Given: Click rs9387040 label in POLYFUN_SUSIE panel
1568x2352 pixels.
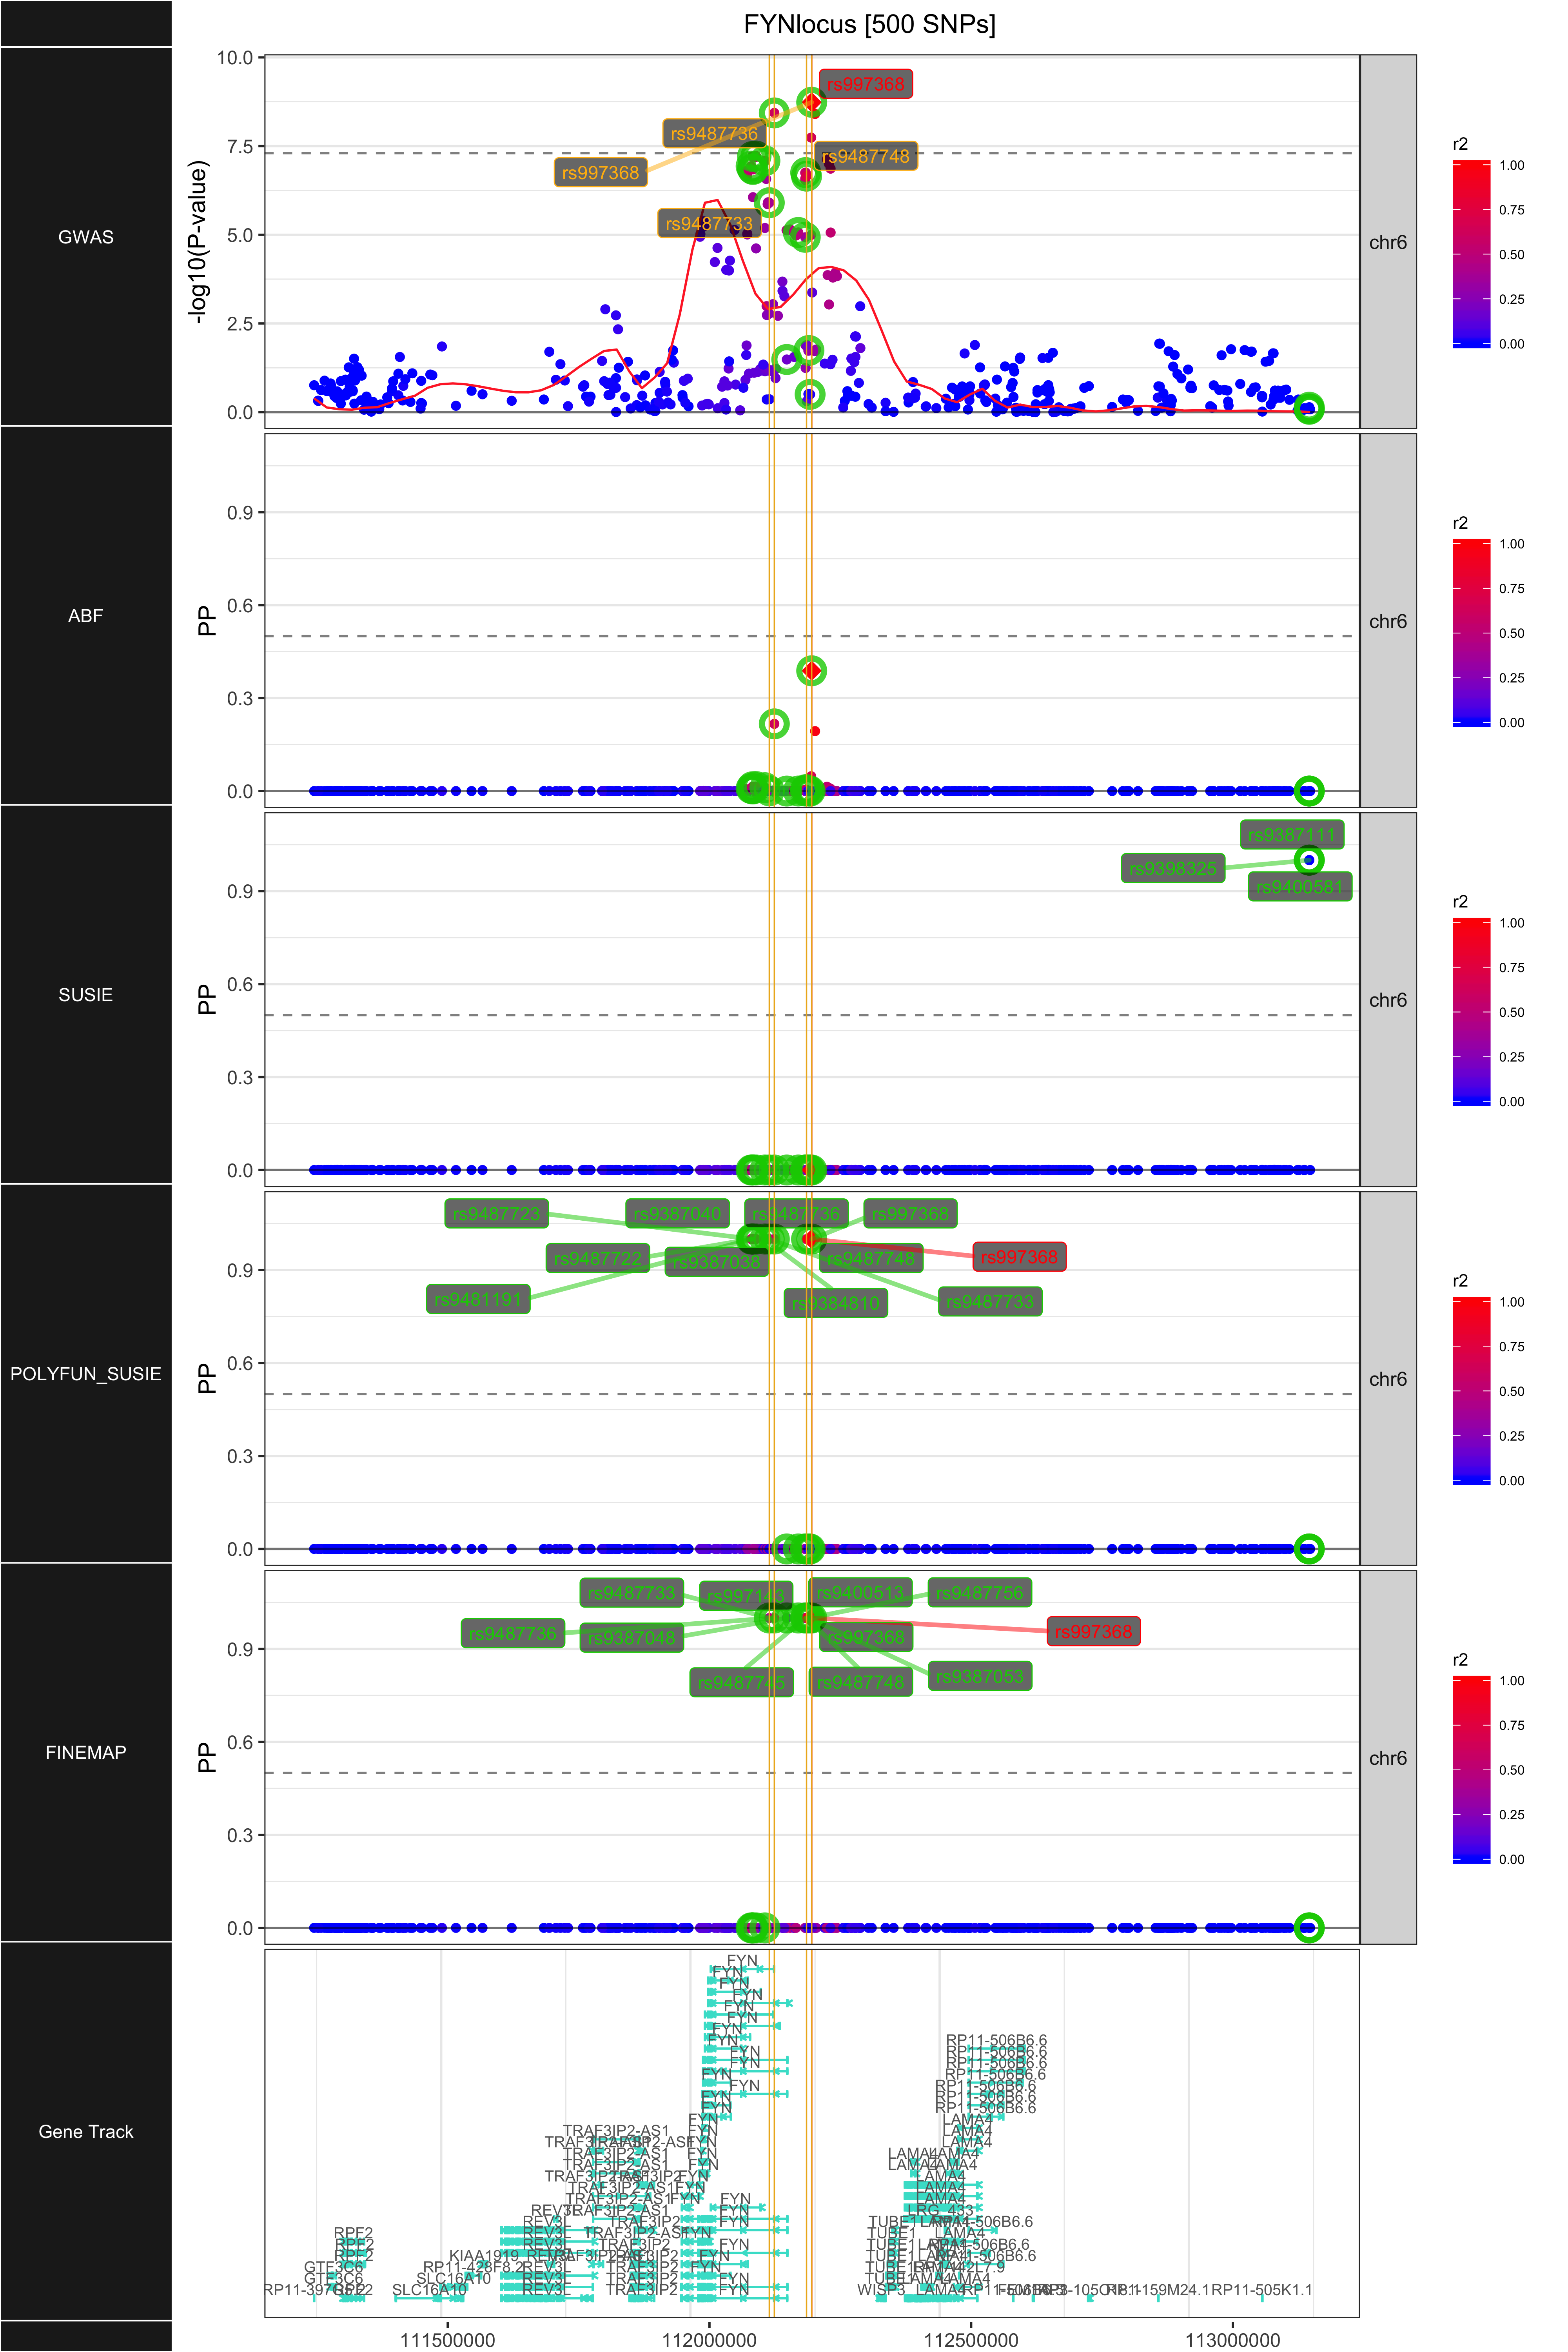Looking at the screenshot, I should pyautogui.click(x=677, y=1214).
